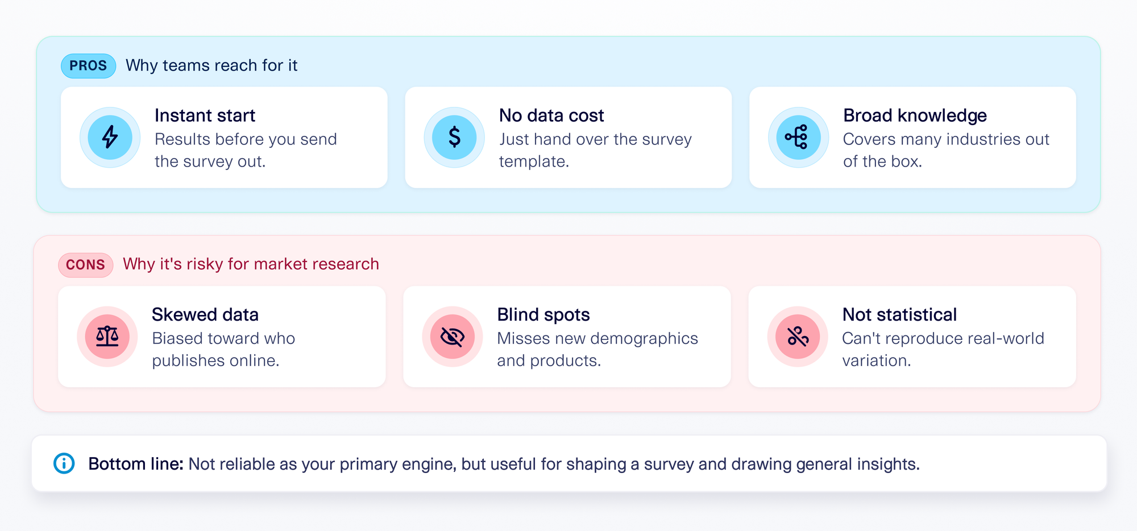Click the bold 'Bottom line:' text

[x=136, y=464]
